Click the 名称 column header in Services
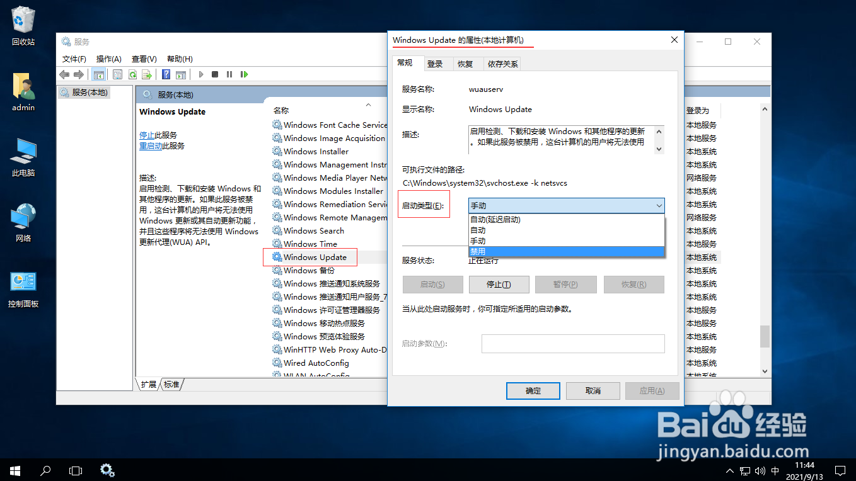The height and width of the screenshot is (481, 856). [x=281, y=110]
